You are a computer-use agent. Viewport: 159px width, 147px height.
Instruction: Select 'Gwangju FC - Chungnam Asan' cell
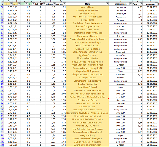coord(87,145)
